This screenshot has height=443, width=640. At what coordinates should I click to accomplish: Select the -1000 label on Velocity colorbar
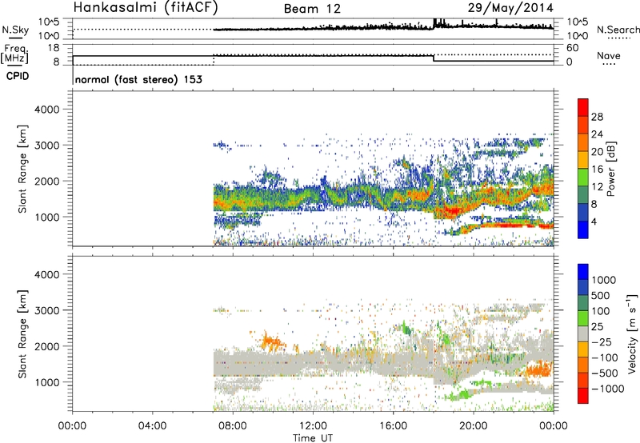(608, 389)
